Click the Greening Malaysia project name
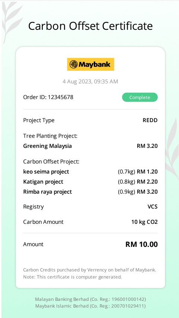 point(47,146)
